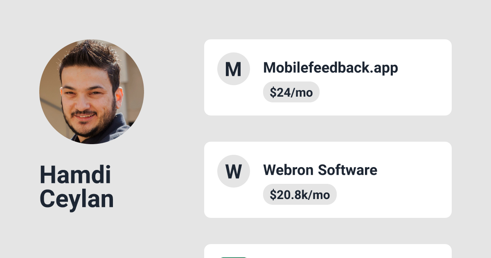The height and width of the screenshot is (258, 491).
Task: Open Hamdi Ceylan's circular profile photo
Action: (92, 92)
